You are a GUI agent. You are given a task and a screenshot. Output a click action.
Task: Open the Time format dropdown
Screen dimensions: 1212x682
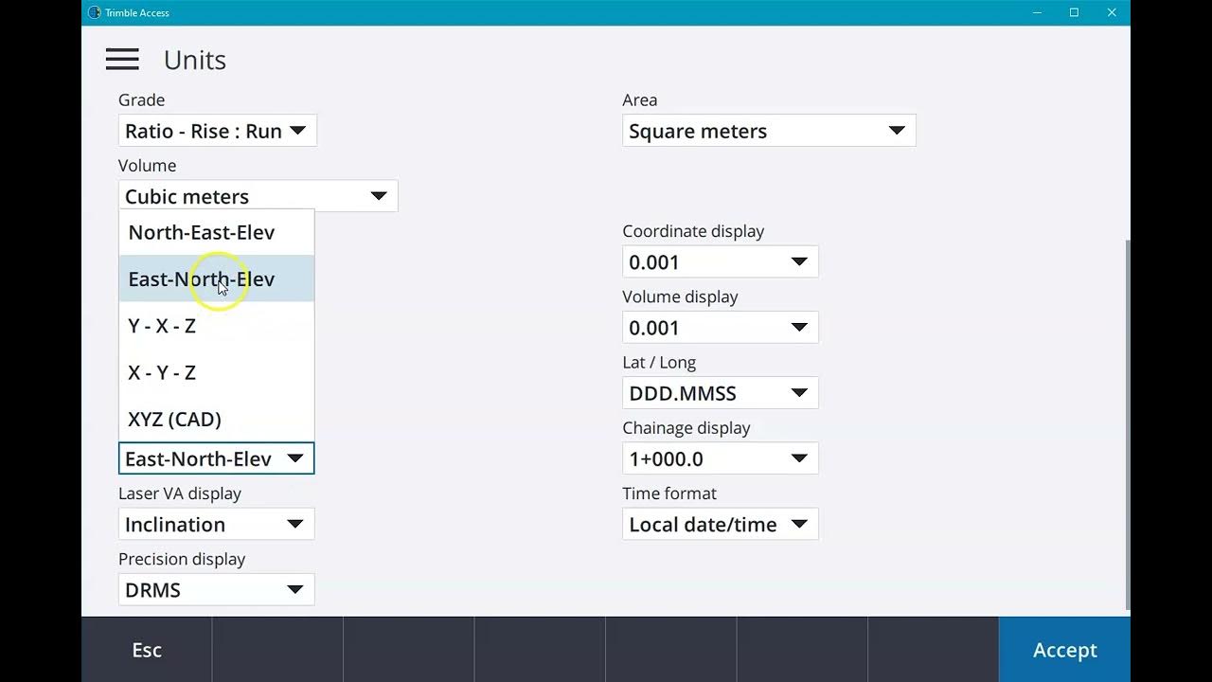pyautogui.click(x=720, y=524)
